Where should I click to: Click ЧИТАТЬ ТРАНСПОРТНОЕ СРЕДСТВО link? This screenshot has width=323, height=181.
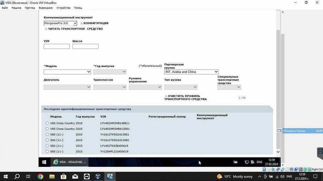tap(75, 29)
